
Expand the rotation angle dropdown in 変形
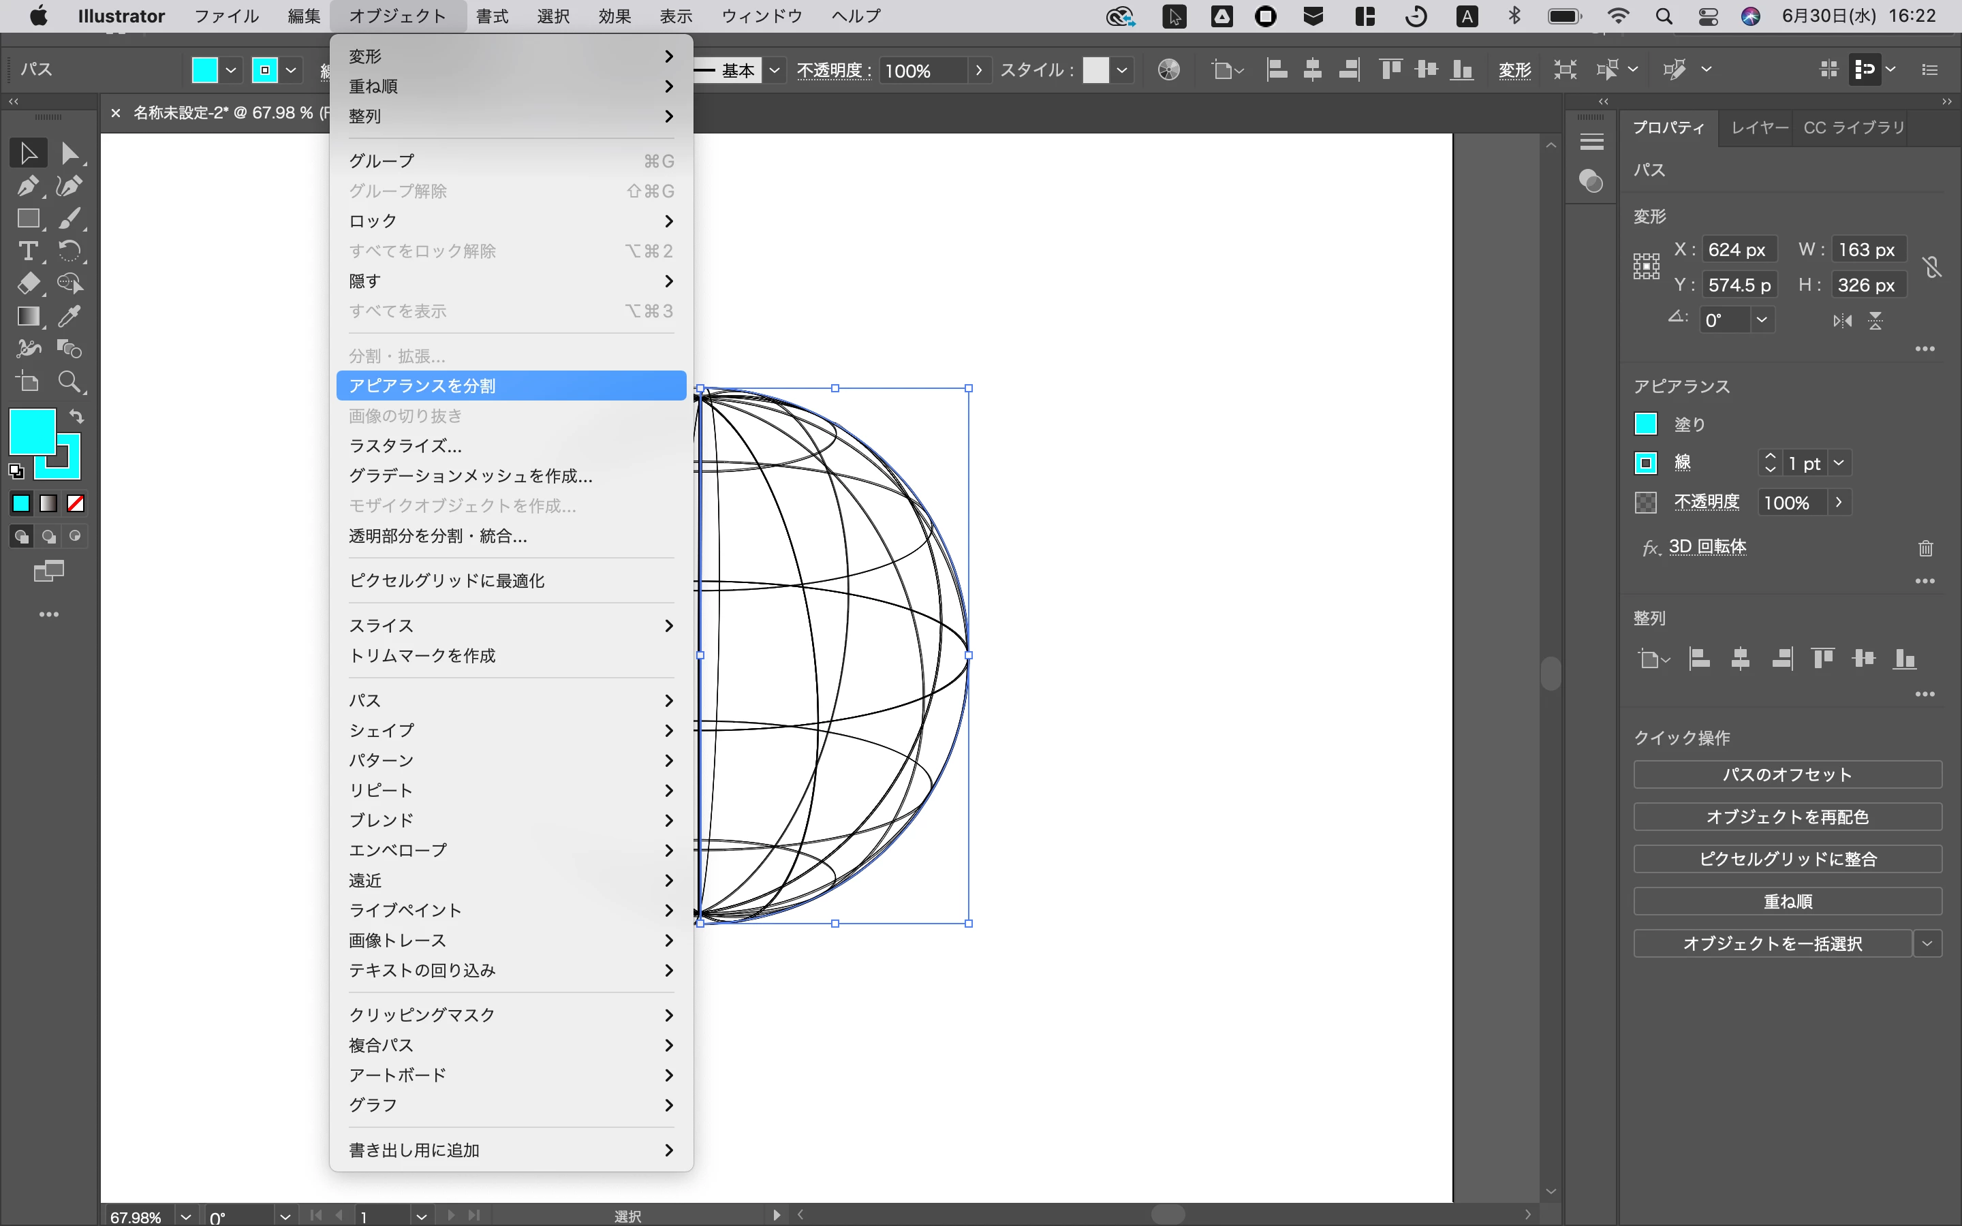tap(1761, 319)
